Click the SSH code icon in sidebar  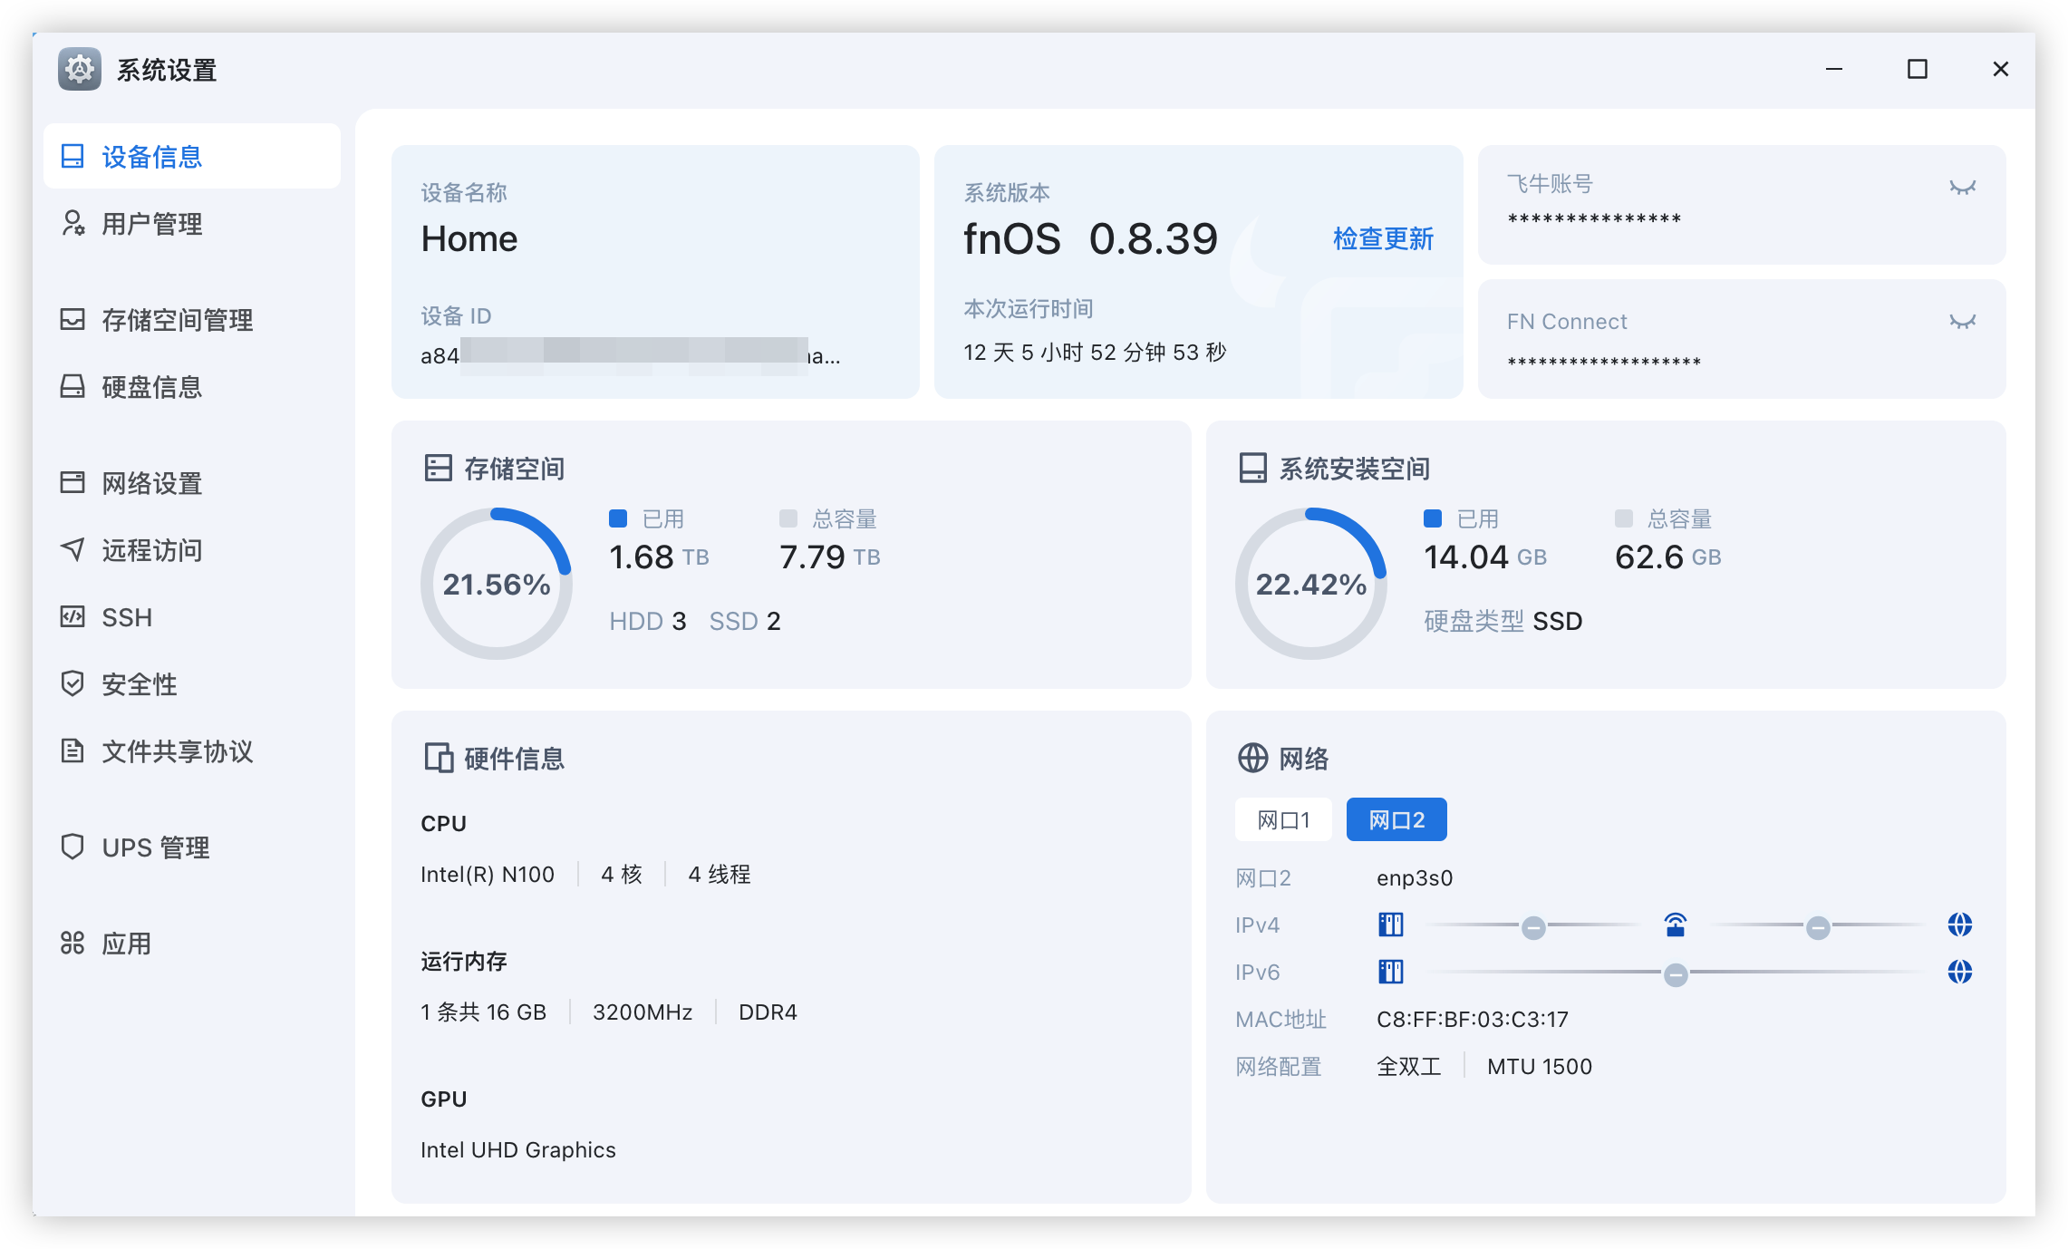click(72, 617)
